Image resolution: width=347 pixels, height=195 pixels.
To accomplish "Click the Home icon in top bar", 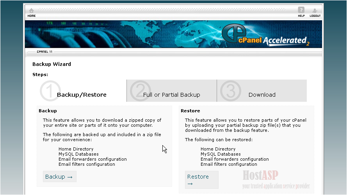I will tap(31, 11).
